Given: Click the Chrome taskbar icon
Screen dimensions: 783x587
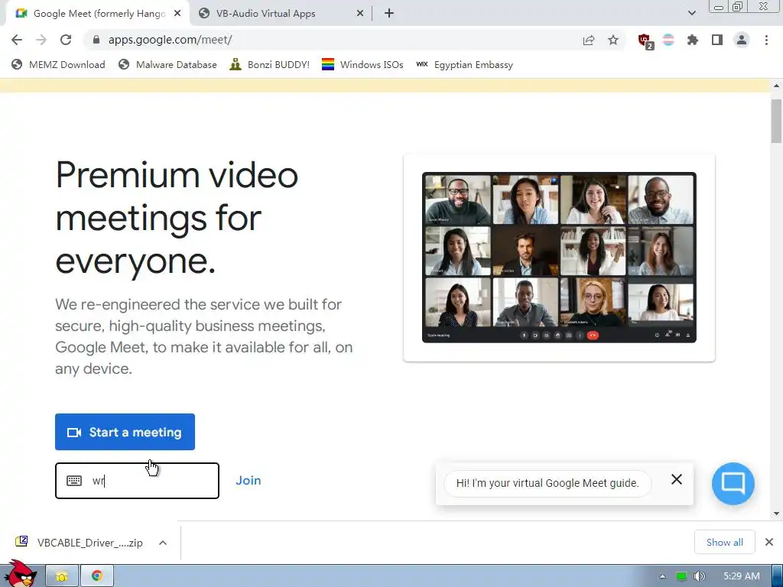Looking at the screenshot, I should tap(97, 576).
